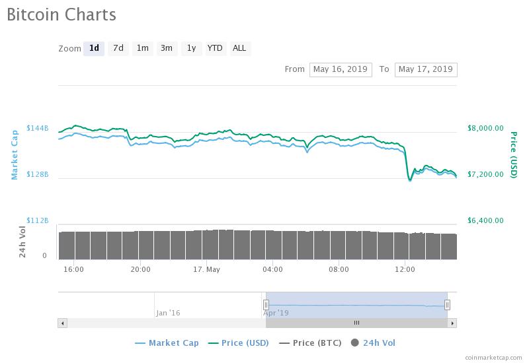529x363 pixels.
Task: Click the navigator scrollbar thumb
Action: [x=356, y=323]
